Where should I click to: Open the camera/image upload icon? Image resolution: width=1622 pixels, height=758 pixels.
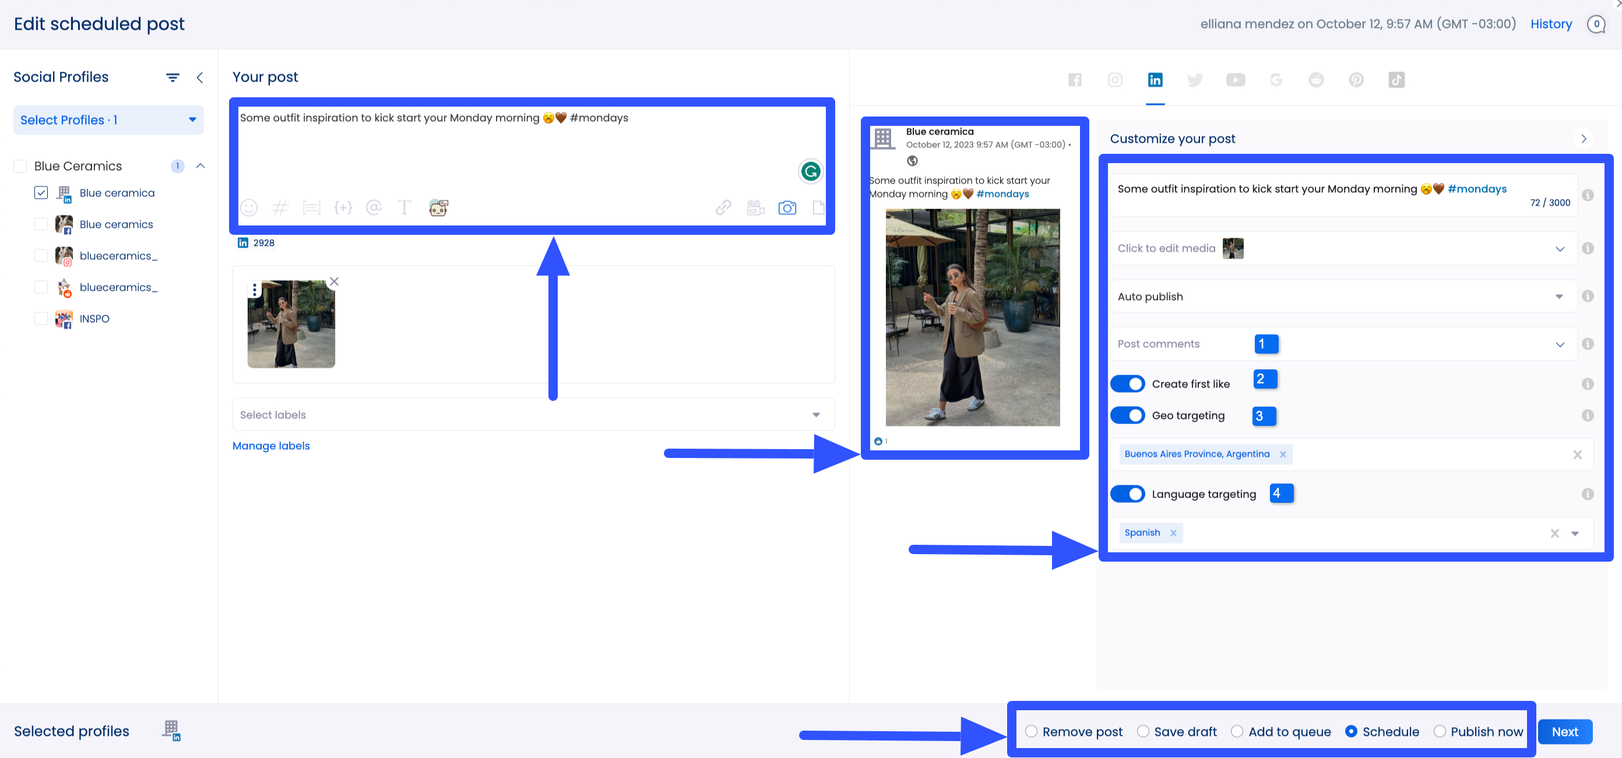(x=787, y=207)
